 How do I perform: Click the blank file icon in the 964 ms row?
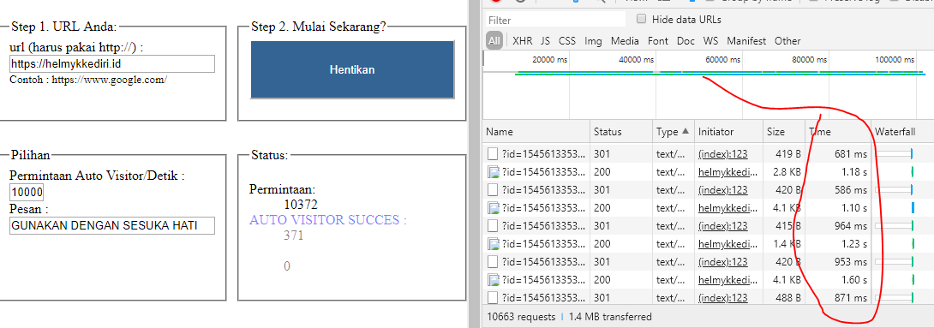tap(493, 226)
